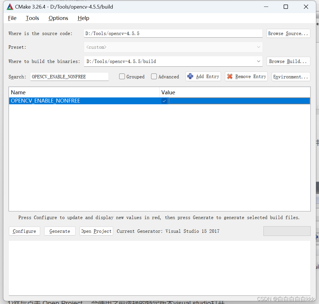319x304 pixels.
Task: Toggle the Grouped checkbox
Action: [122, 76]
